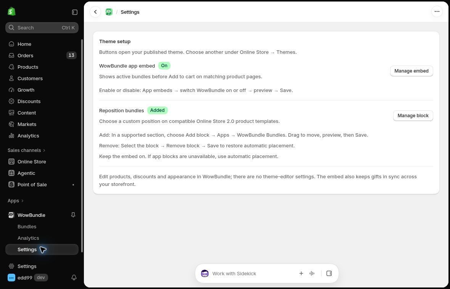Open Orders in the sidebar
This screenshot has width=450, height=289.
(42, 55)
